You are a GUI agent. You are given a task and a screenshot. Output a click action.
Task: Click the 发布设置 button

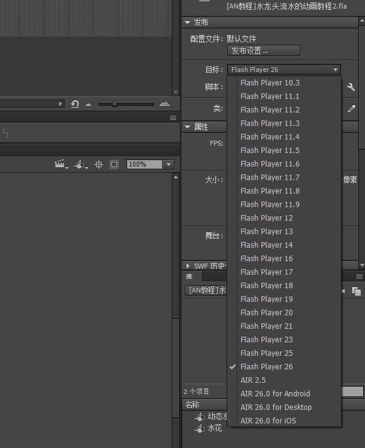[263, 50]
